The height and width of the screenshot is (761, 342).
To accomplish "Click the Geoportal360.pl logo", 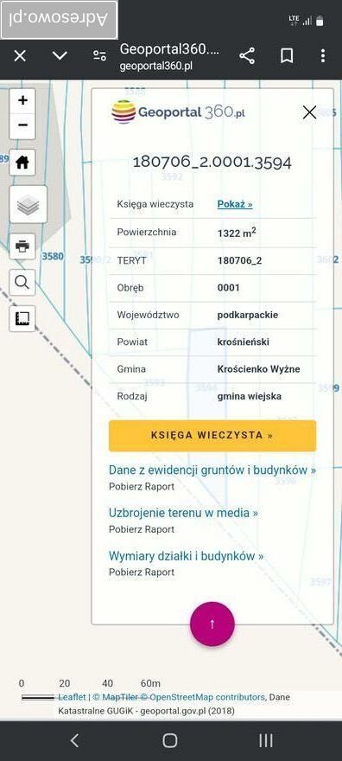I will tap(178, 112).
